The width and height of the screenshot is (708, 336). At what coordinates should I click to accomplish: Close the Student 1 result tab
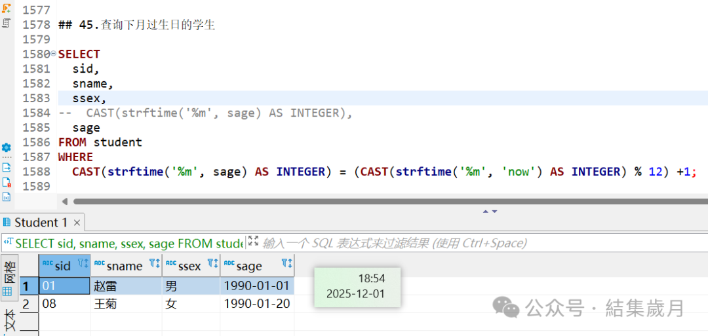(x=77, y=222)
